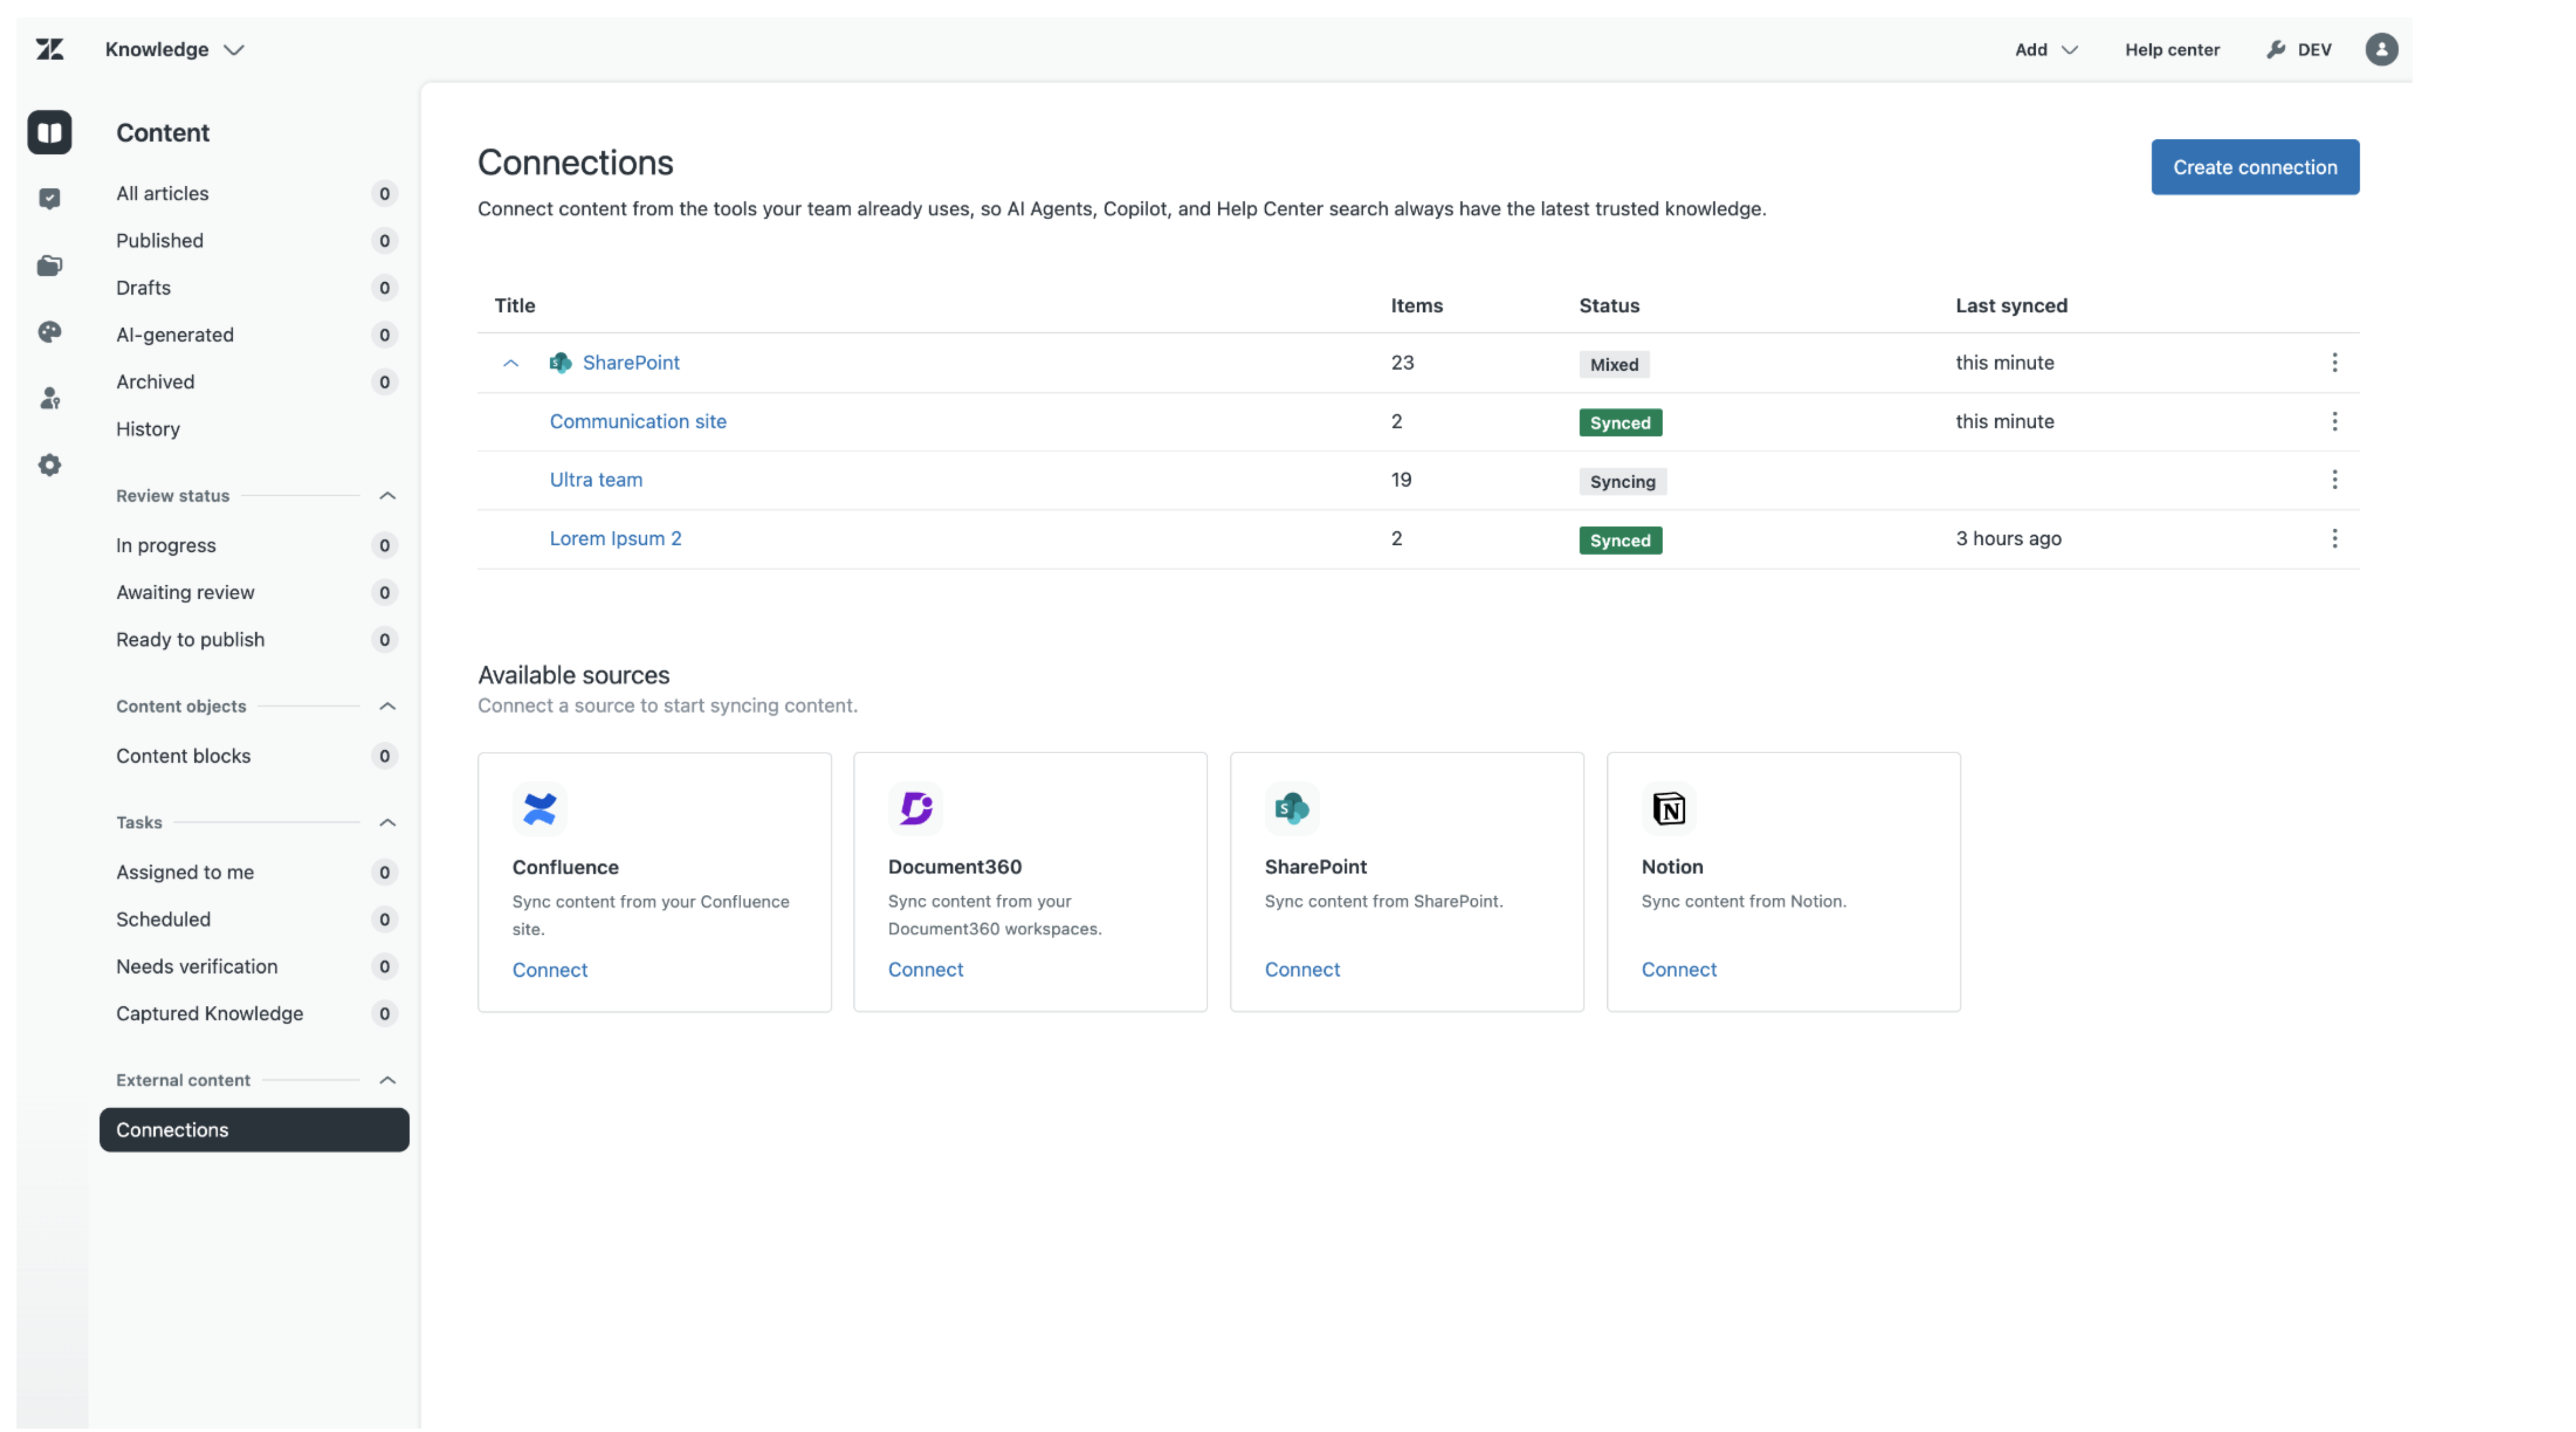Open Help center from top bar

tap(2172, 49)
